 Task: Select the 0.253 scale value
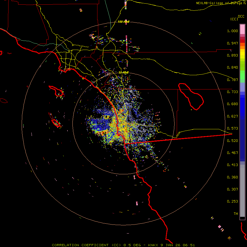point(232,201)
